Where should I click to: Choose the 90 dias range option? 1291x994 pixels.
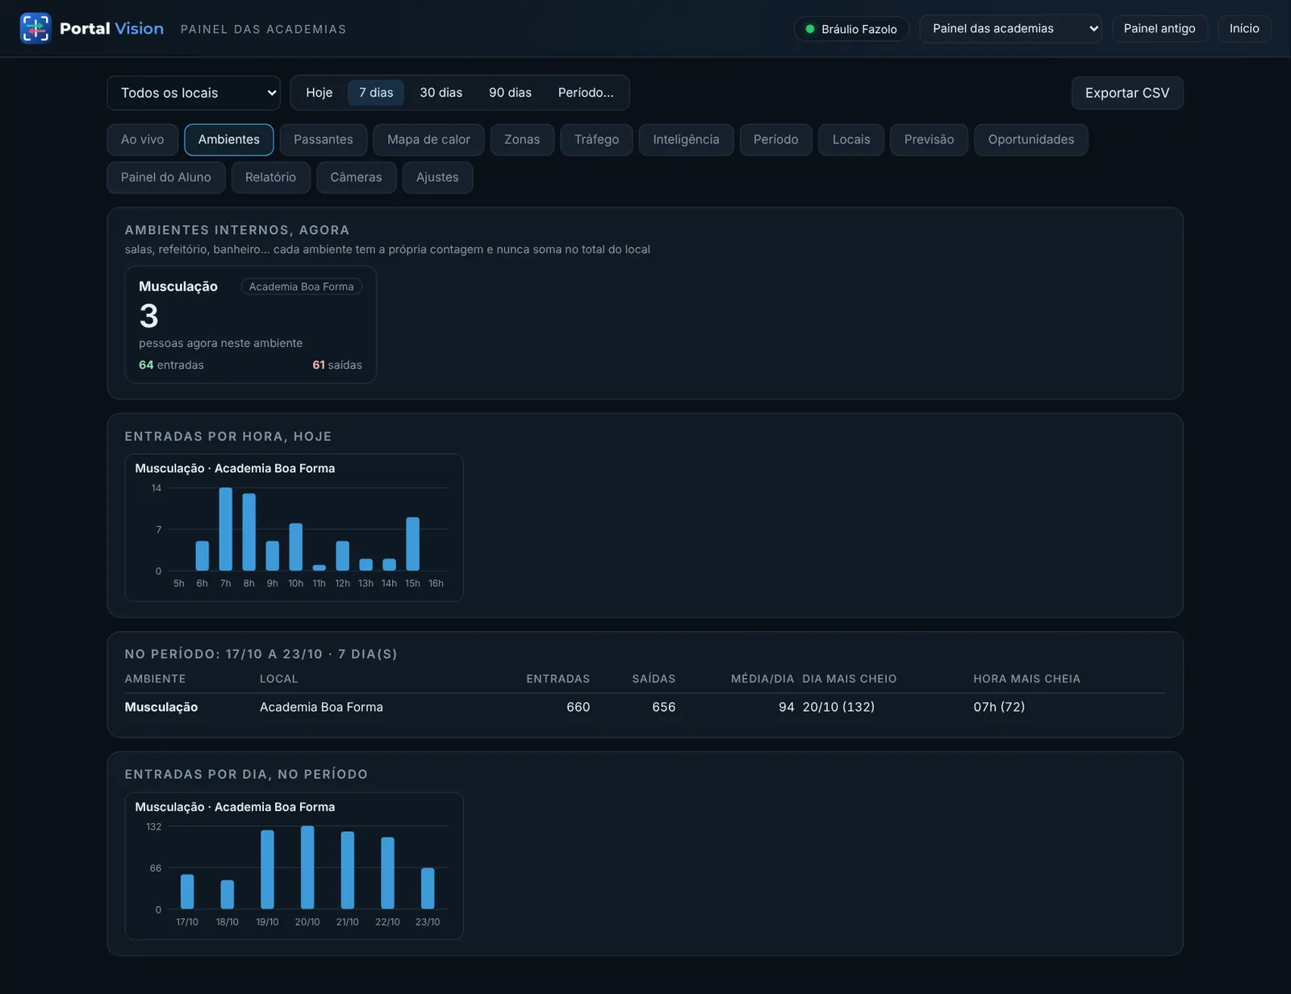pyautogui.click(x=510, y=93)
